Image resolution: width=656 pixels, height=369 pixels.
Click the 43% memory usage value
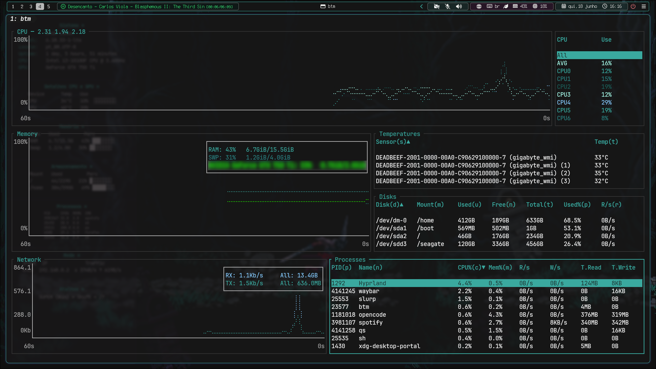tap(524, 6)
